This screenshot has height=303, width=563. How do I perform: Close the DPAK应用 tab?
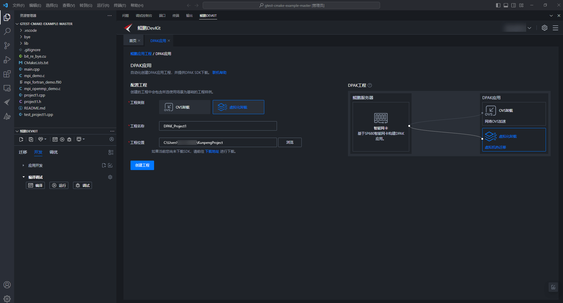tap(169, 41)
